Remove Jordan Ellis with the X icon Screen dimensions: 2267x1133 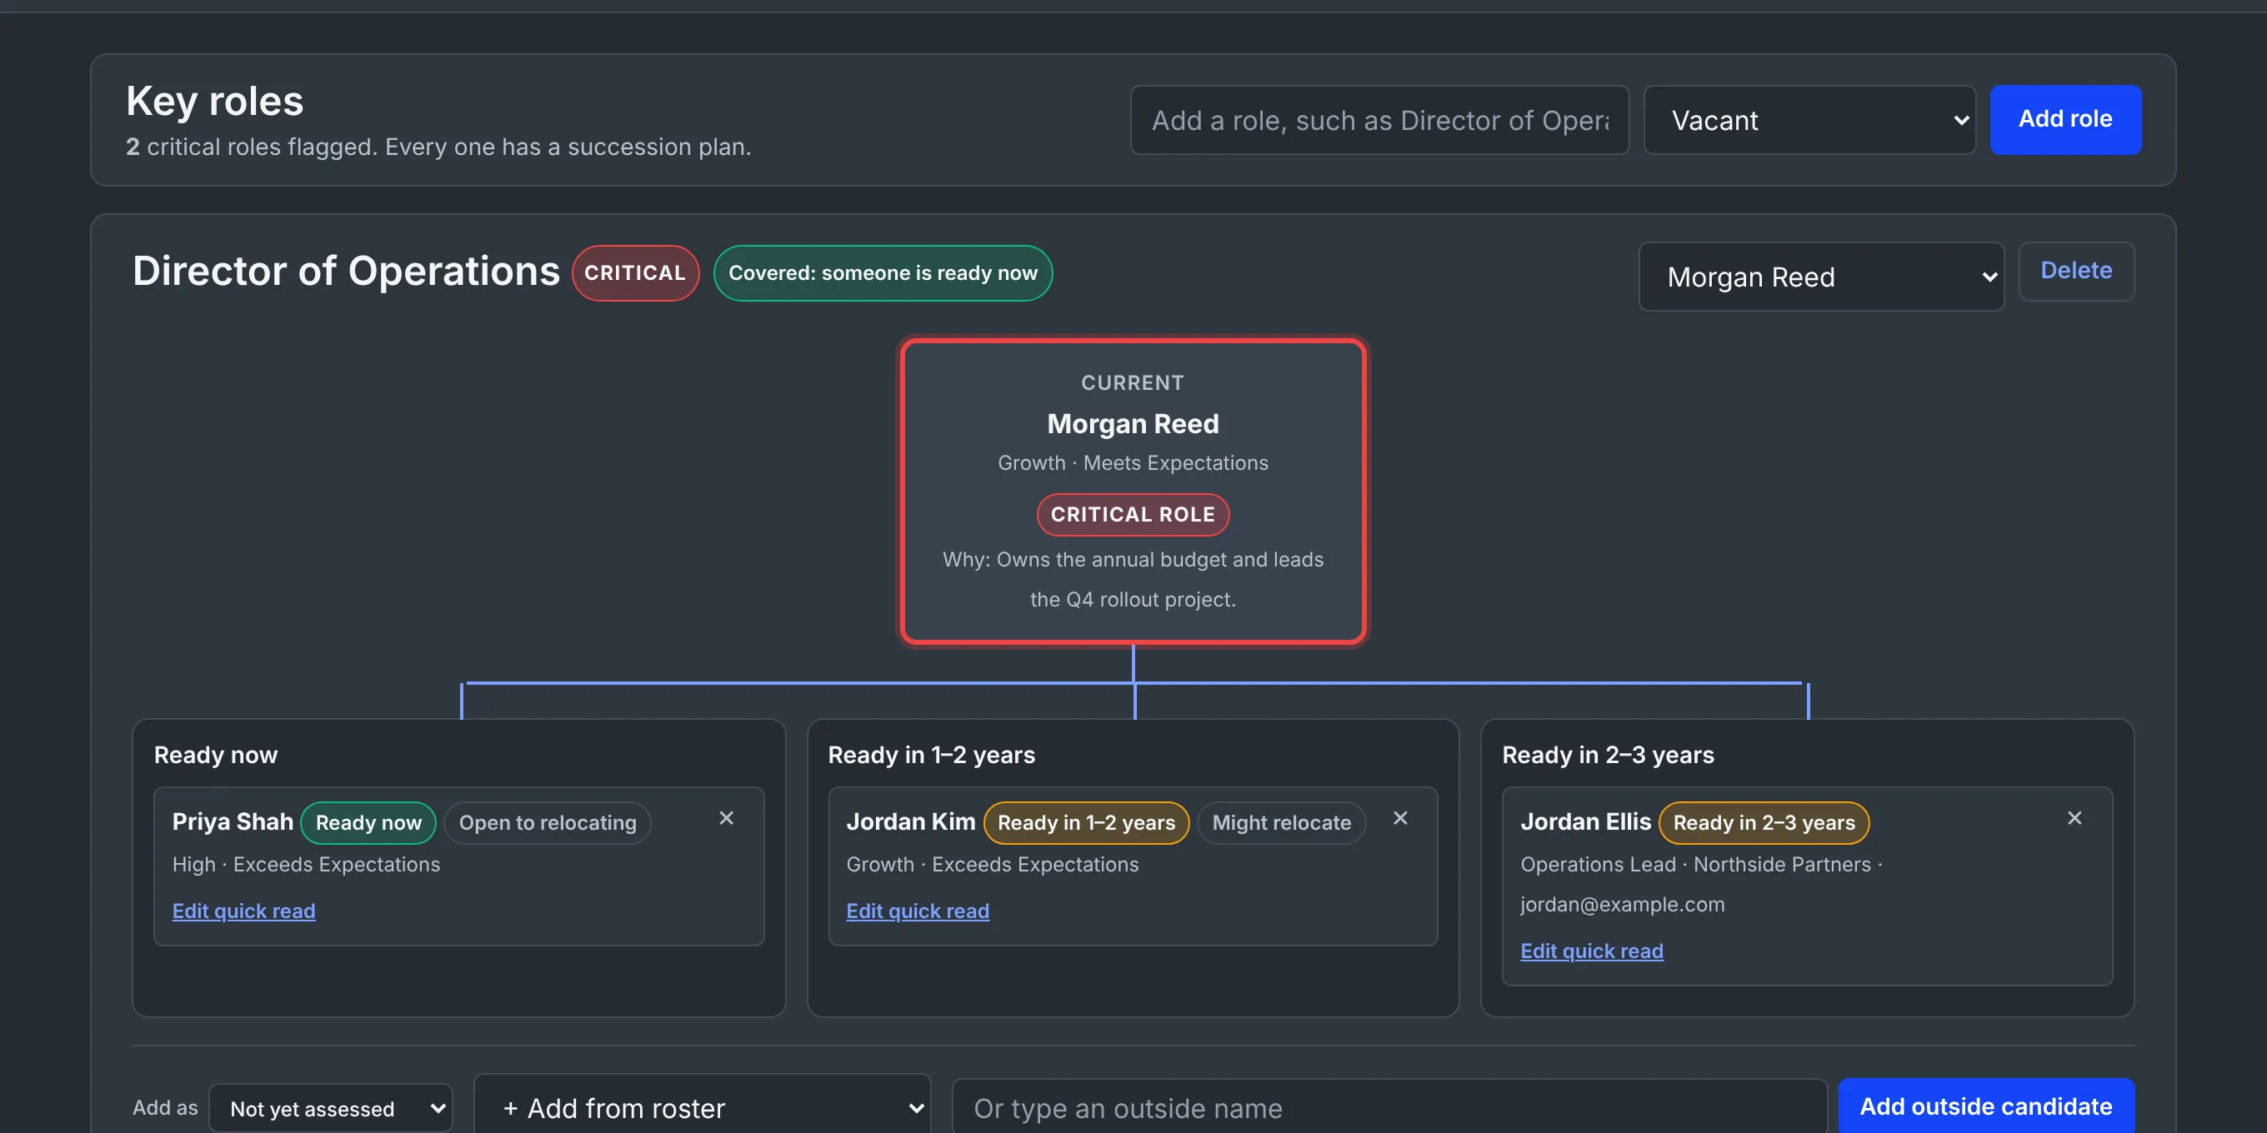click(2074, 818)
